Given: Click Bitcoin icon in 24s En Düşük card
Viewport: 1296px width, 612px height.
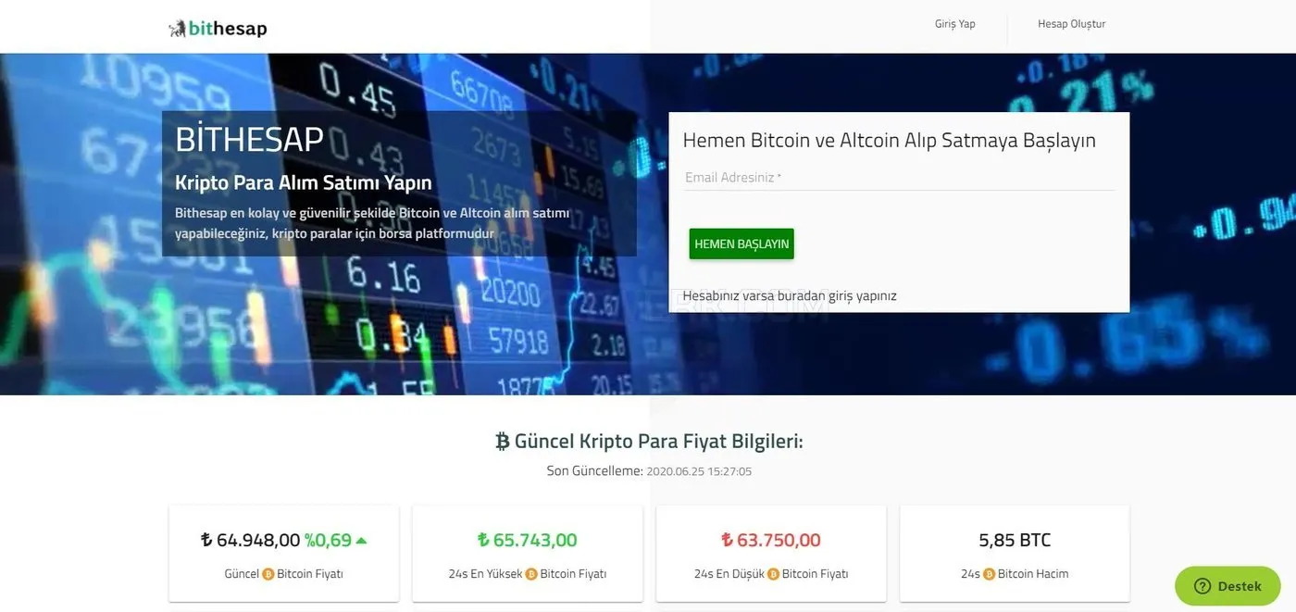Looking at the screenshot, I should (773, 574).
